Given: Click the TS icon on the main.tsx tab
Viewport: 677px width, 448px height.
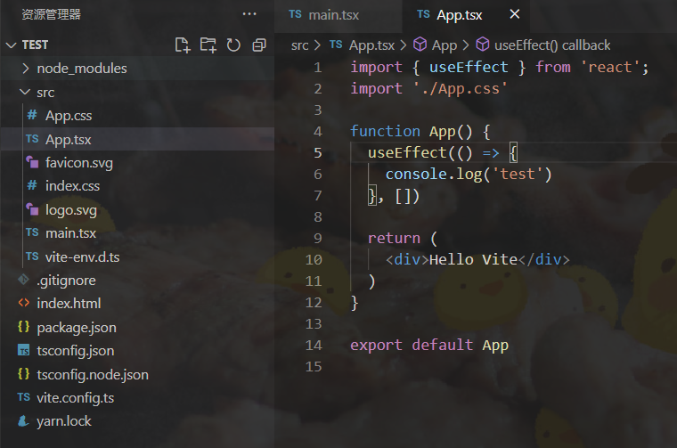Looking at the screenshot, I should pos(295,14).
